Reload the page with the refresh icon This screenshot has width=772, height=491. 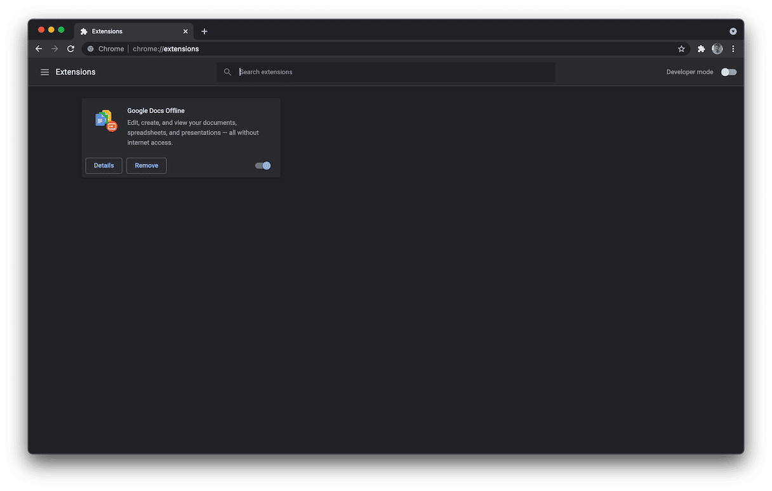[x=70, y=49]
